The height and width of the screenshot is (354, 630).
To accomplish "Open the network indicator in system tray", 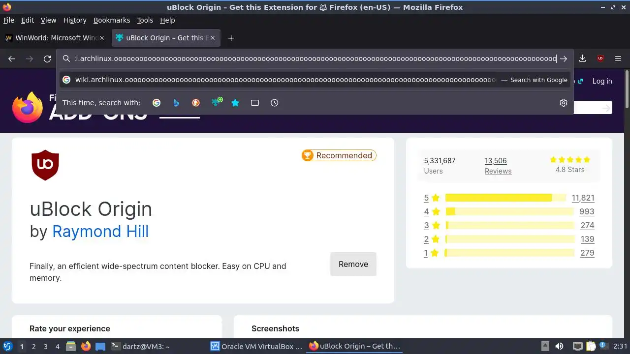I will pos(578,346).
